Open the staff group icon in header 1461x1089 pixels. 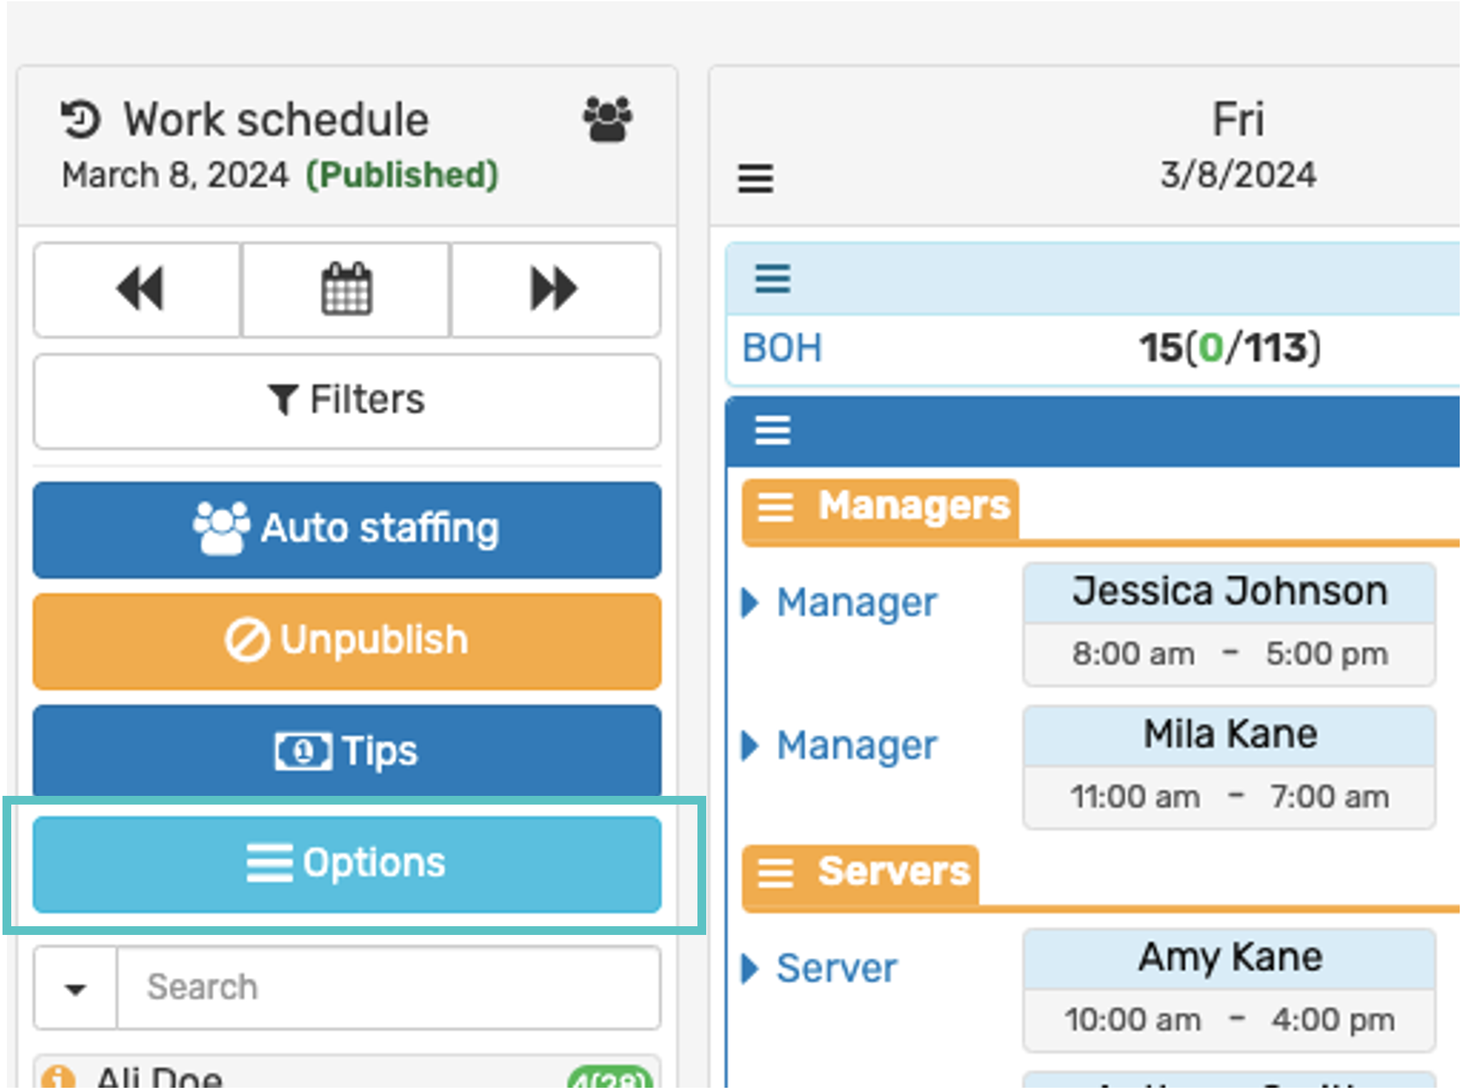click(607, 119)
